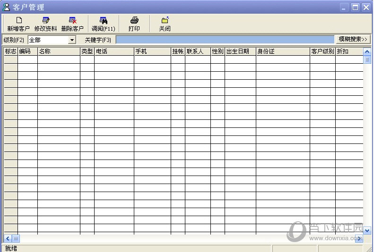
Task: Click the 客户管理 title bar app icon
Action: pos(6,7)
